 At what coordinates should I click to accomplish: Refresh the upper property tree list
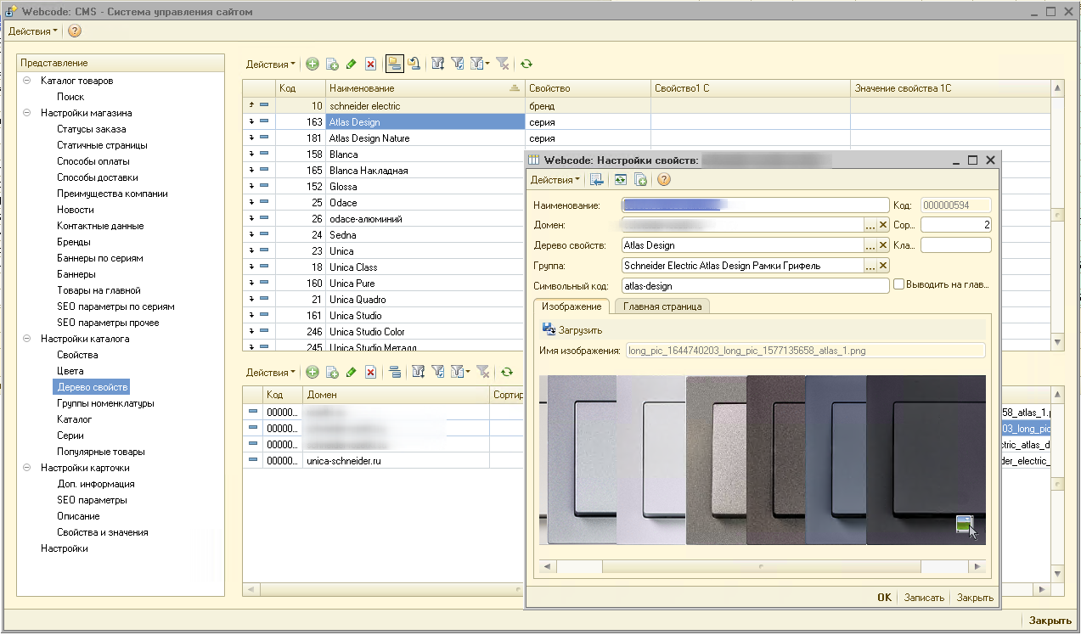click(x=526, y=65)
